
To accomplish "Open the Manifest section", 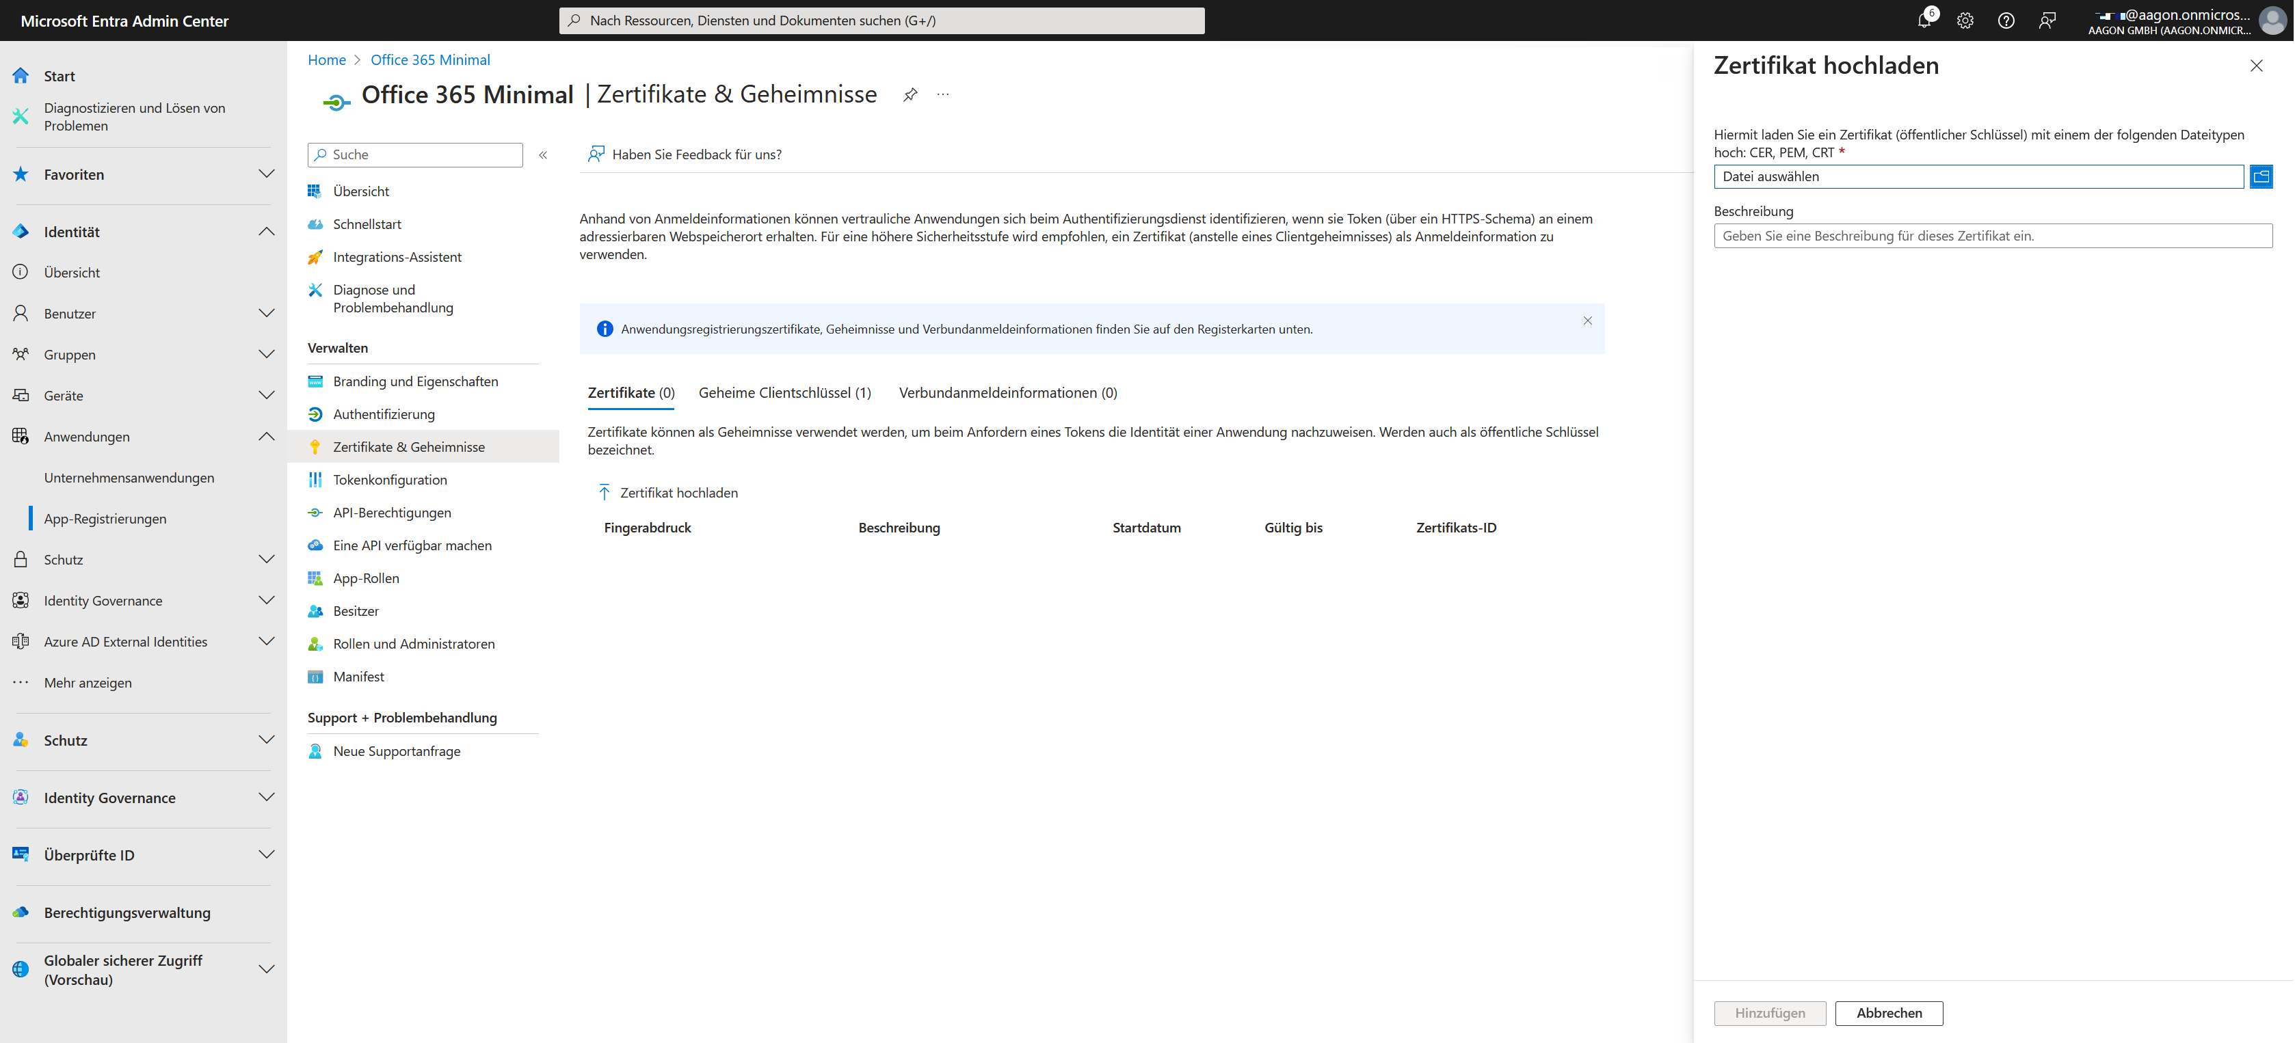I will [358, 676].
